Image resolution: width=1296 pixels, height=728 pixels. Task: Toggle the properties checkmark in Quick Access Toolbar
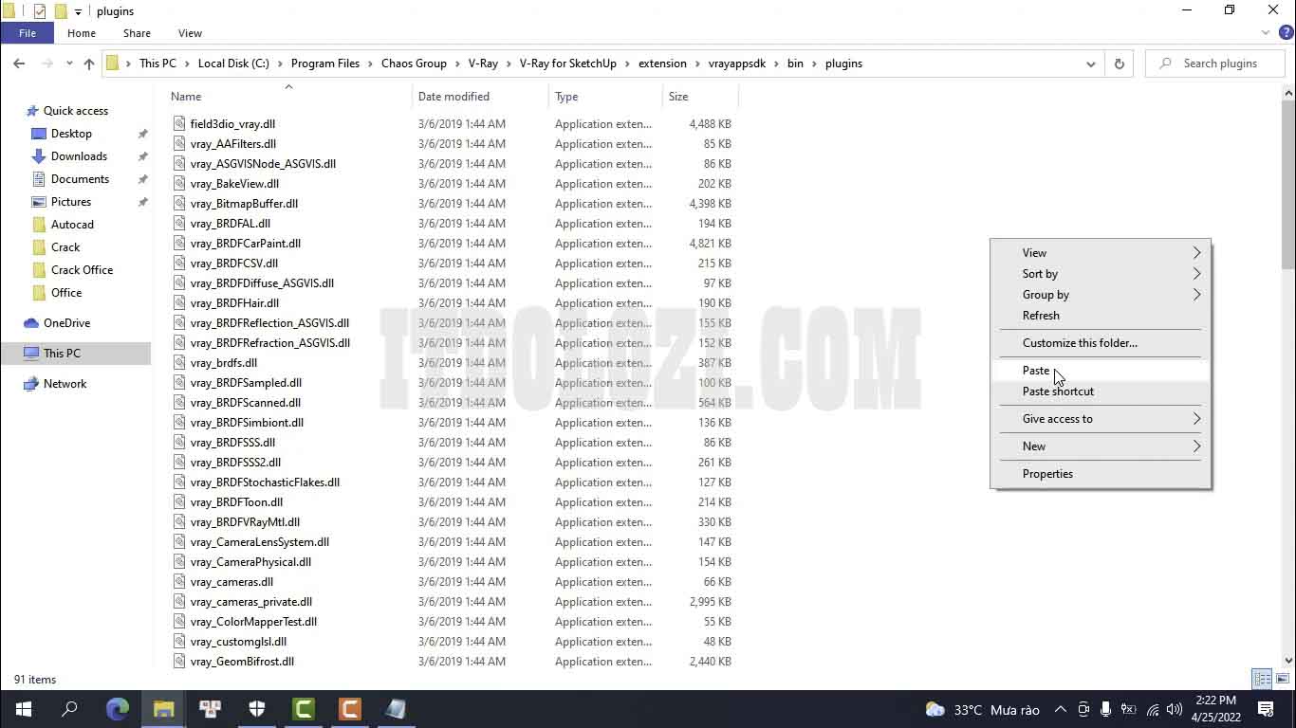click(x=39, y=11)
